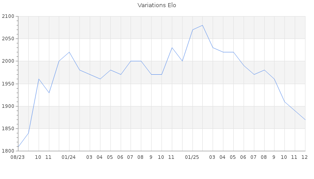Click the line's data point above 01/25
The width and height of the screenshot is (314, 179).
point(192,30)
